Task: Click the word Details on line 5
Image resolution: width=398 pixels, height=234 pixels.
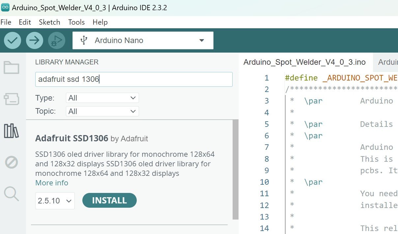Action: 377,124
